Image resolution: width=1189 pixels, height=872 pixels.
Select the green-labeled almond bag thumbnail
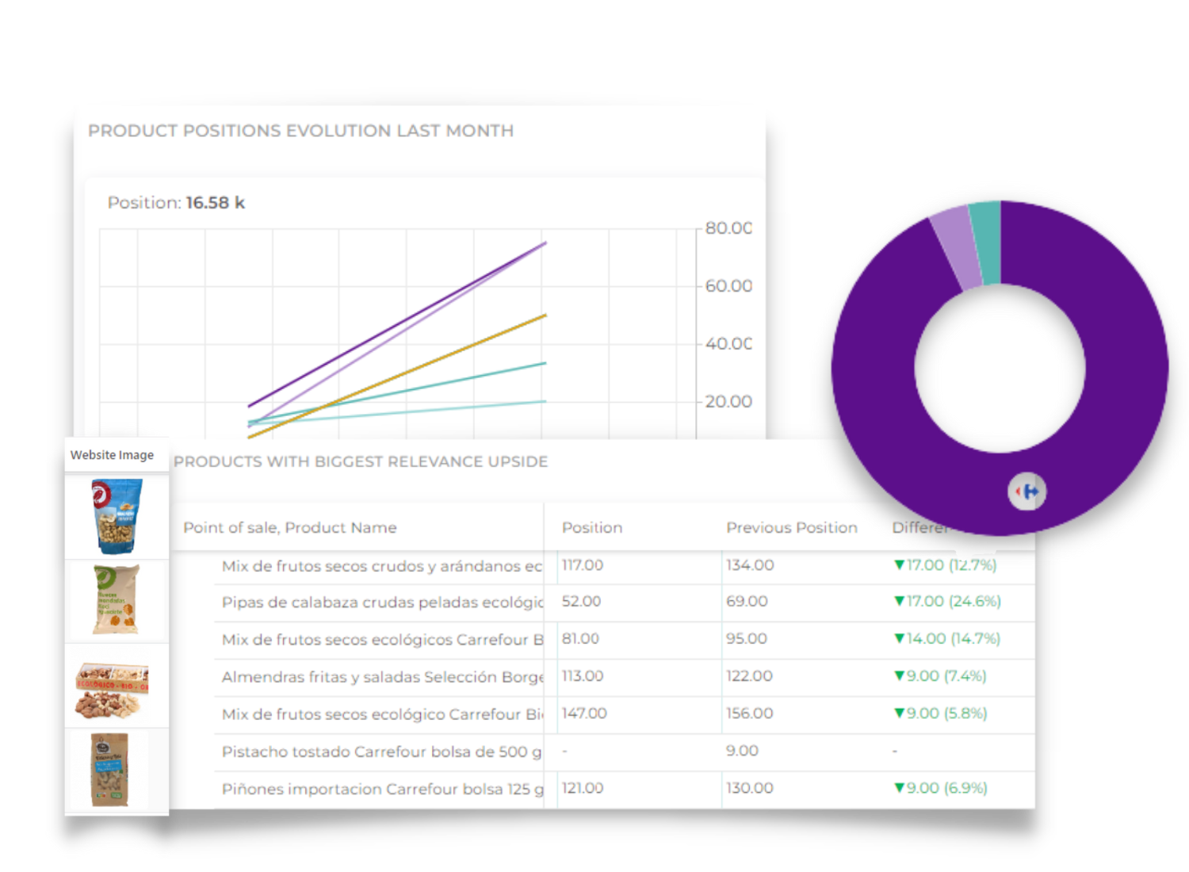117,600
